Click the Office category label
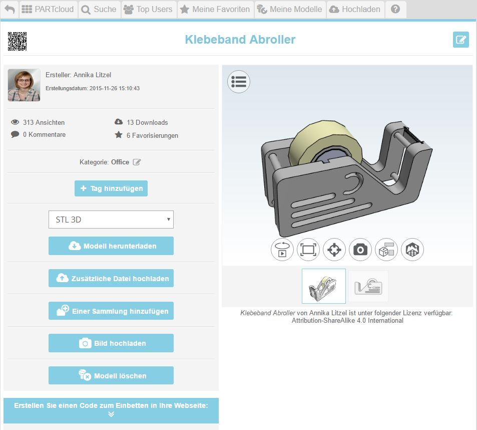Screen dimensions: 477x430 point(120,162)
